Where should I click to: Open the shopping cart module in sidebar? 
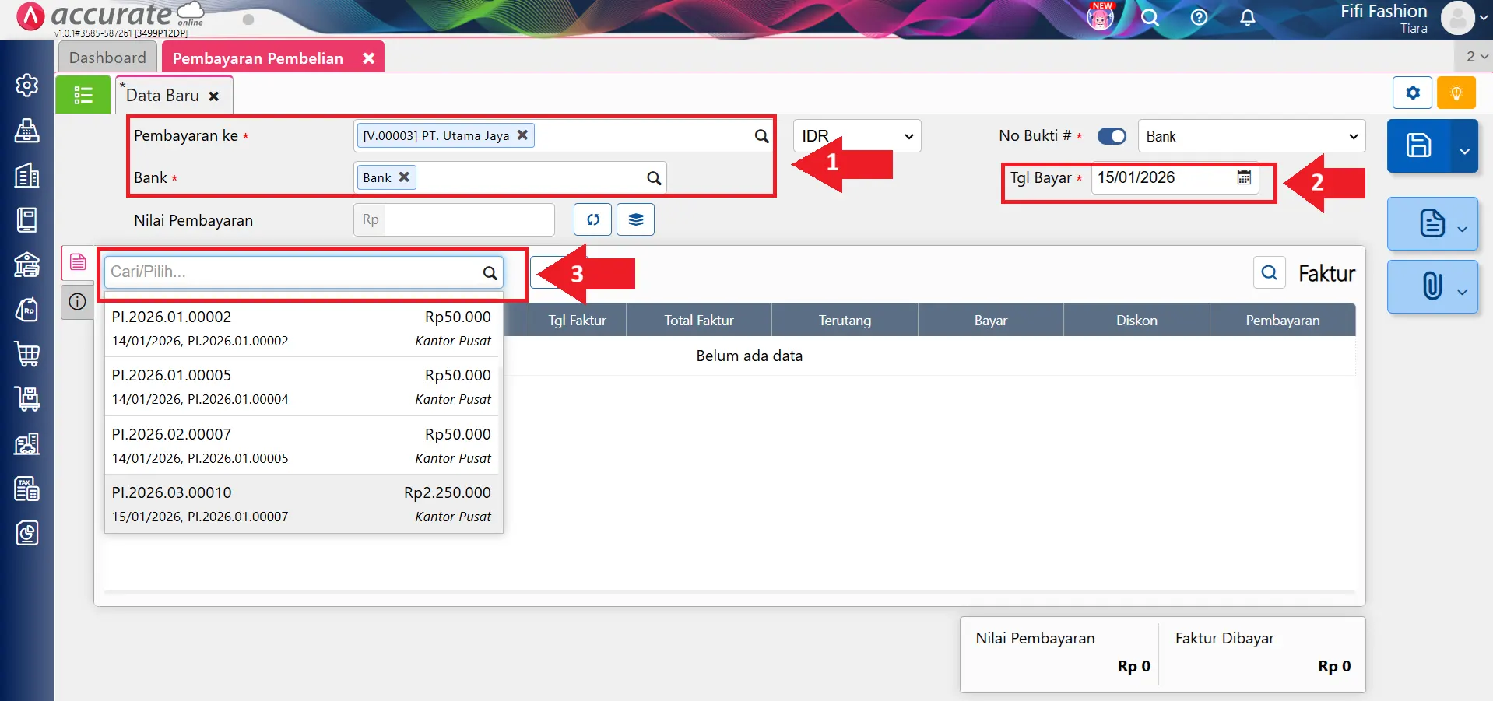(27, 355)
